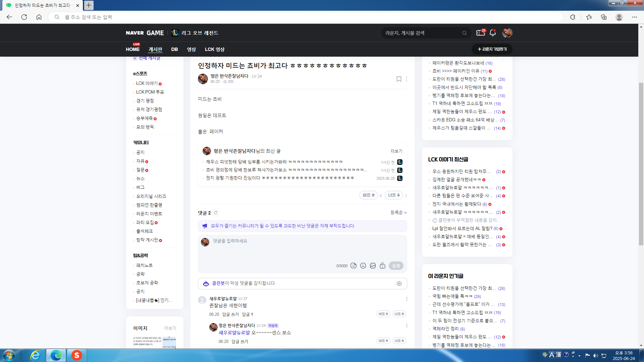Click the ticket icon with 25 badge
This screenshot has width=644, height=362.
[480, 33]
